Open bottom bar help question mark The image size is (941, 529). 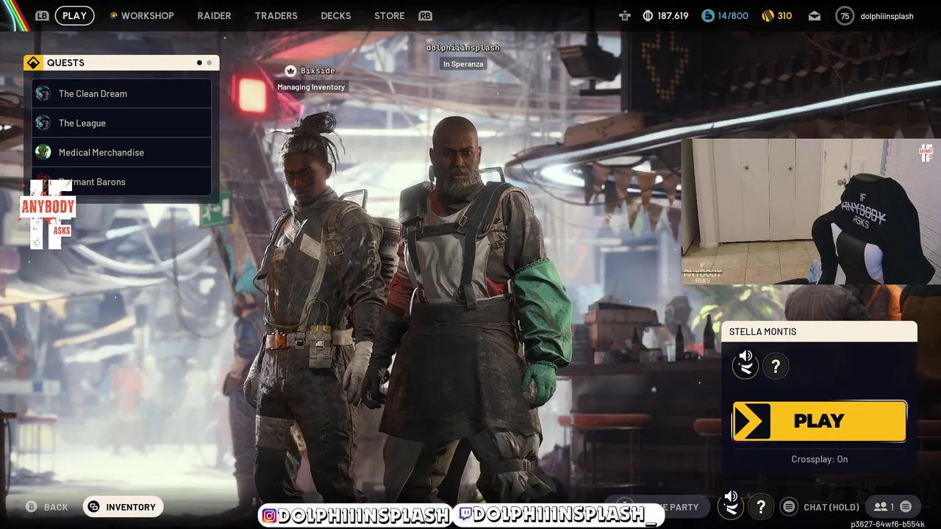click(761, 507)
